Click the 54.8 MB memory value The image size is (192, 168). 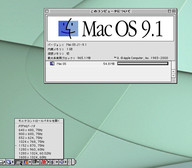click(109, 64)
